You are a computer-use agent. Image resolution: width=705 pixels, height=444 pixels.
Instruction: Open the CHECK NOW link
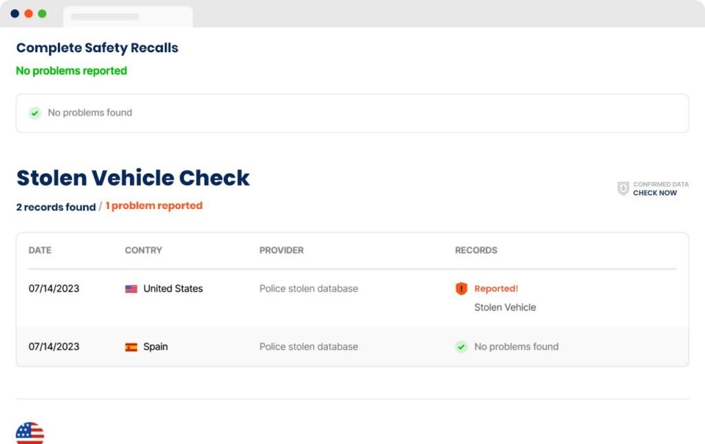pos(655,193)
